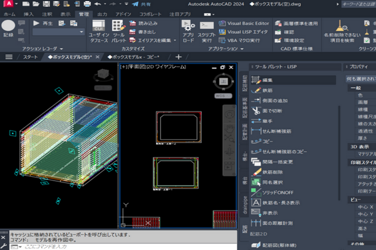Open 環境設定 in CAD標準仕様 panel

[x=289, y=41]
